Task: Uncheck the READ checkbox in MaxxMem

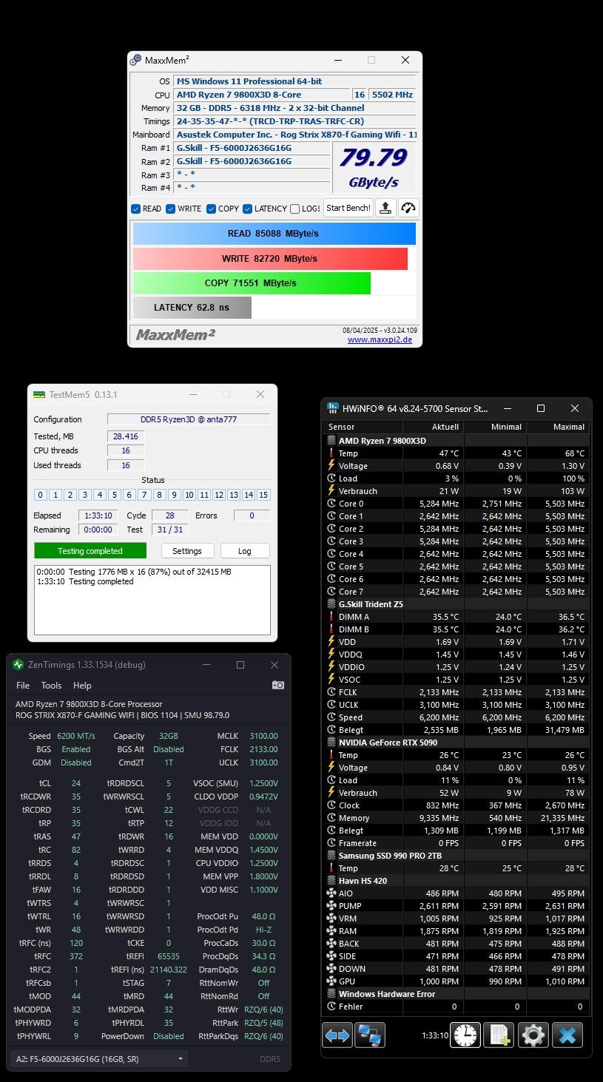Action: (x=136, y=209)
